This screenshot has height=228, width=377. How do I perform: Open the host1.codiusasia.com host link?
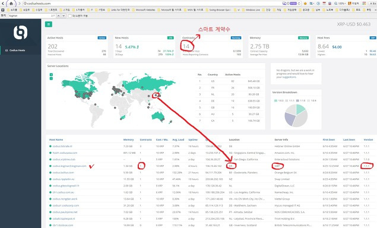pos(65,153)
